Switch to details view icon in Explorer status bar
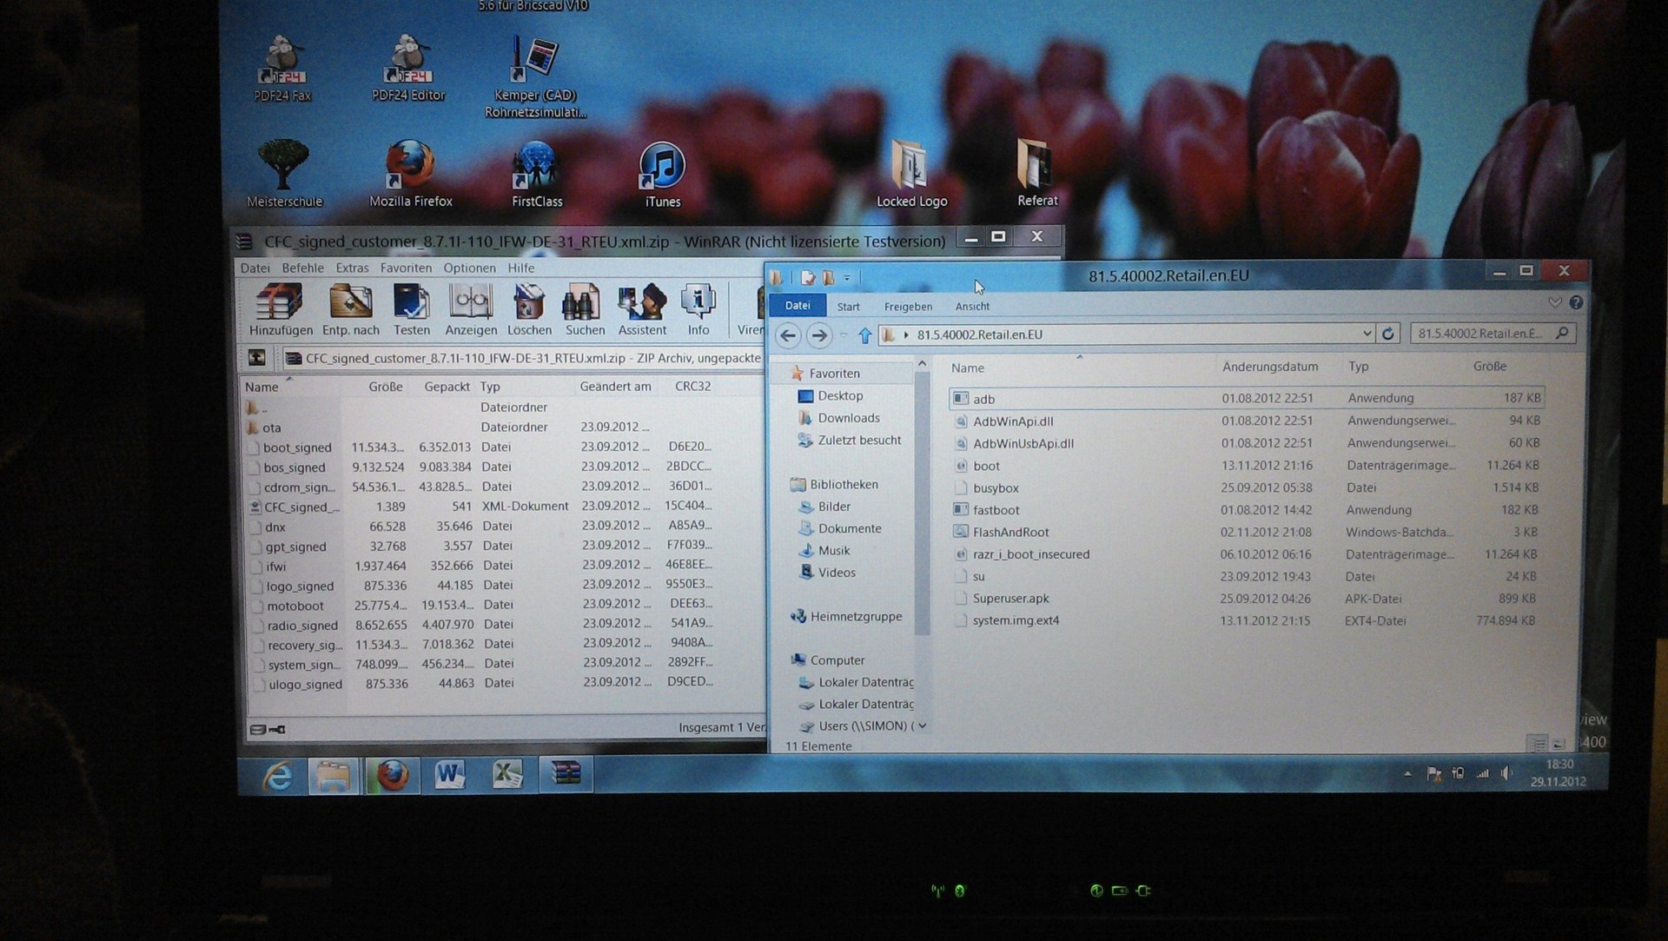The width and height of the screenshot is (1668, 941). tap(1538, 744)
